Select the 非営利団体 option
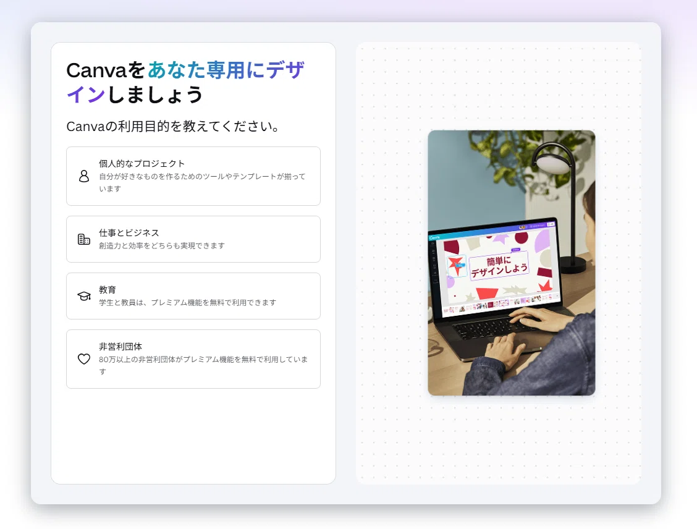 [x=193, y=359]
